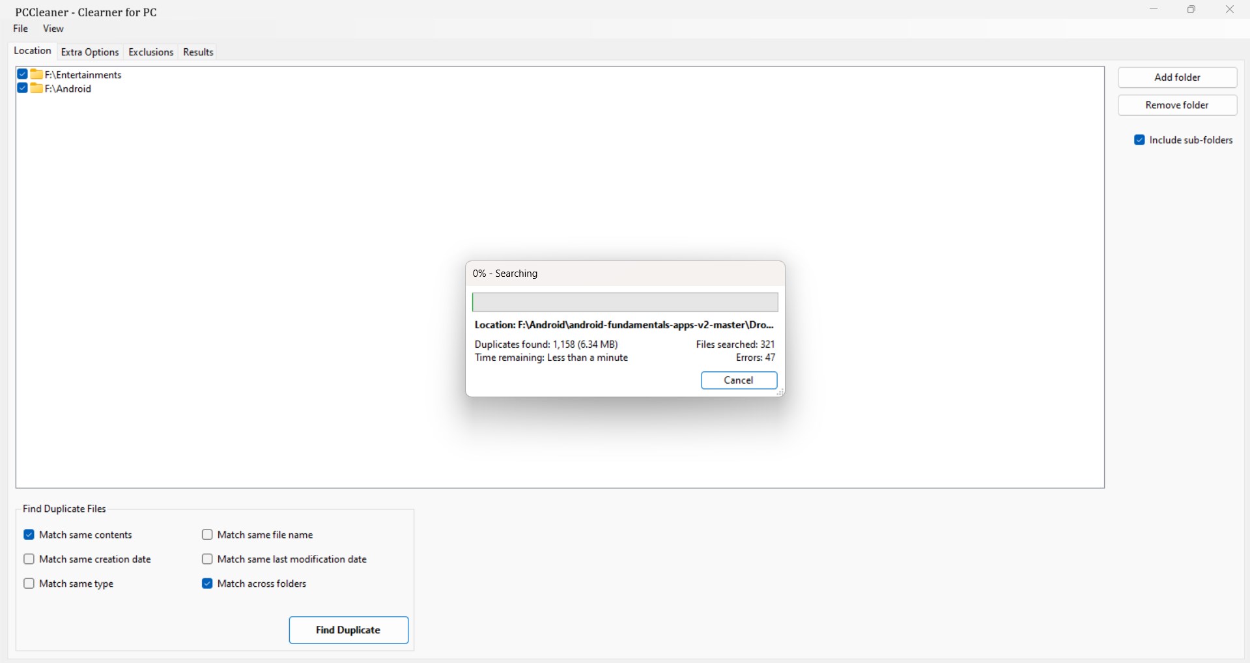The image size is (1250, 663).
Task: Click the Duplicates found count text
Action: (547, 345)
